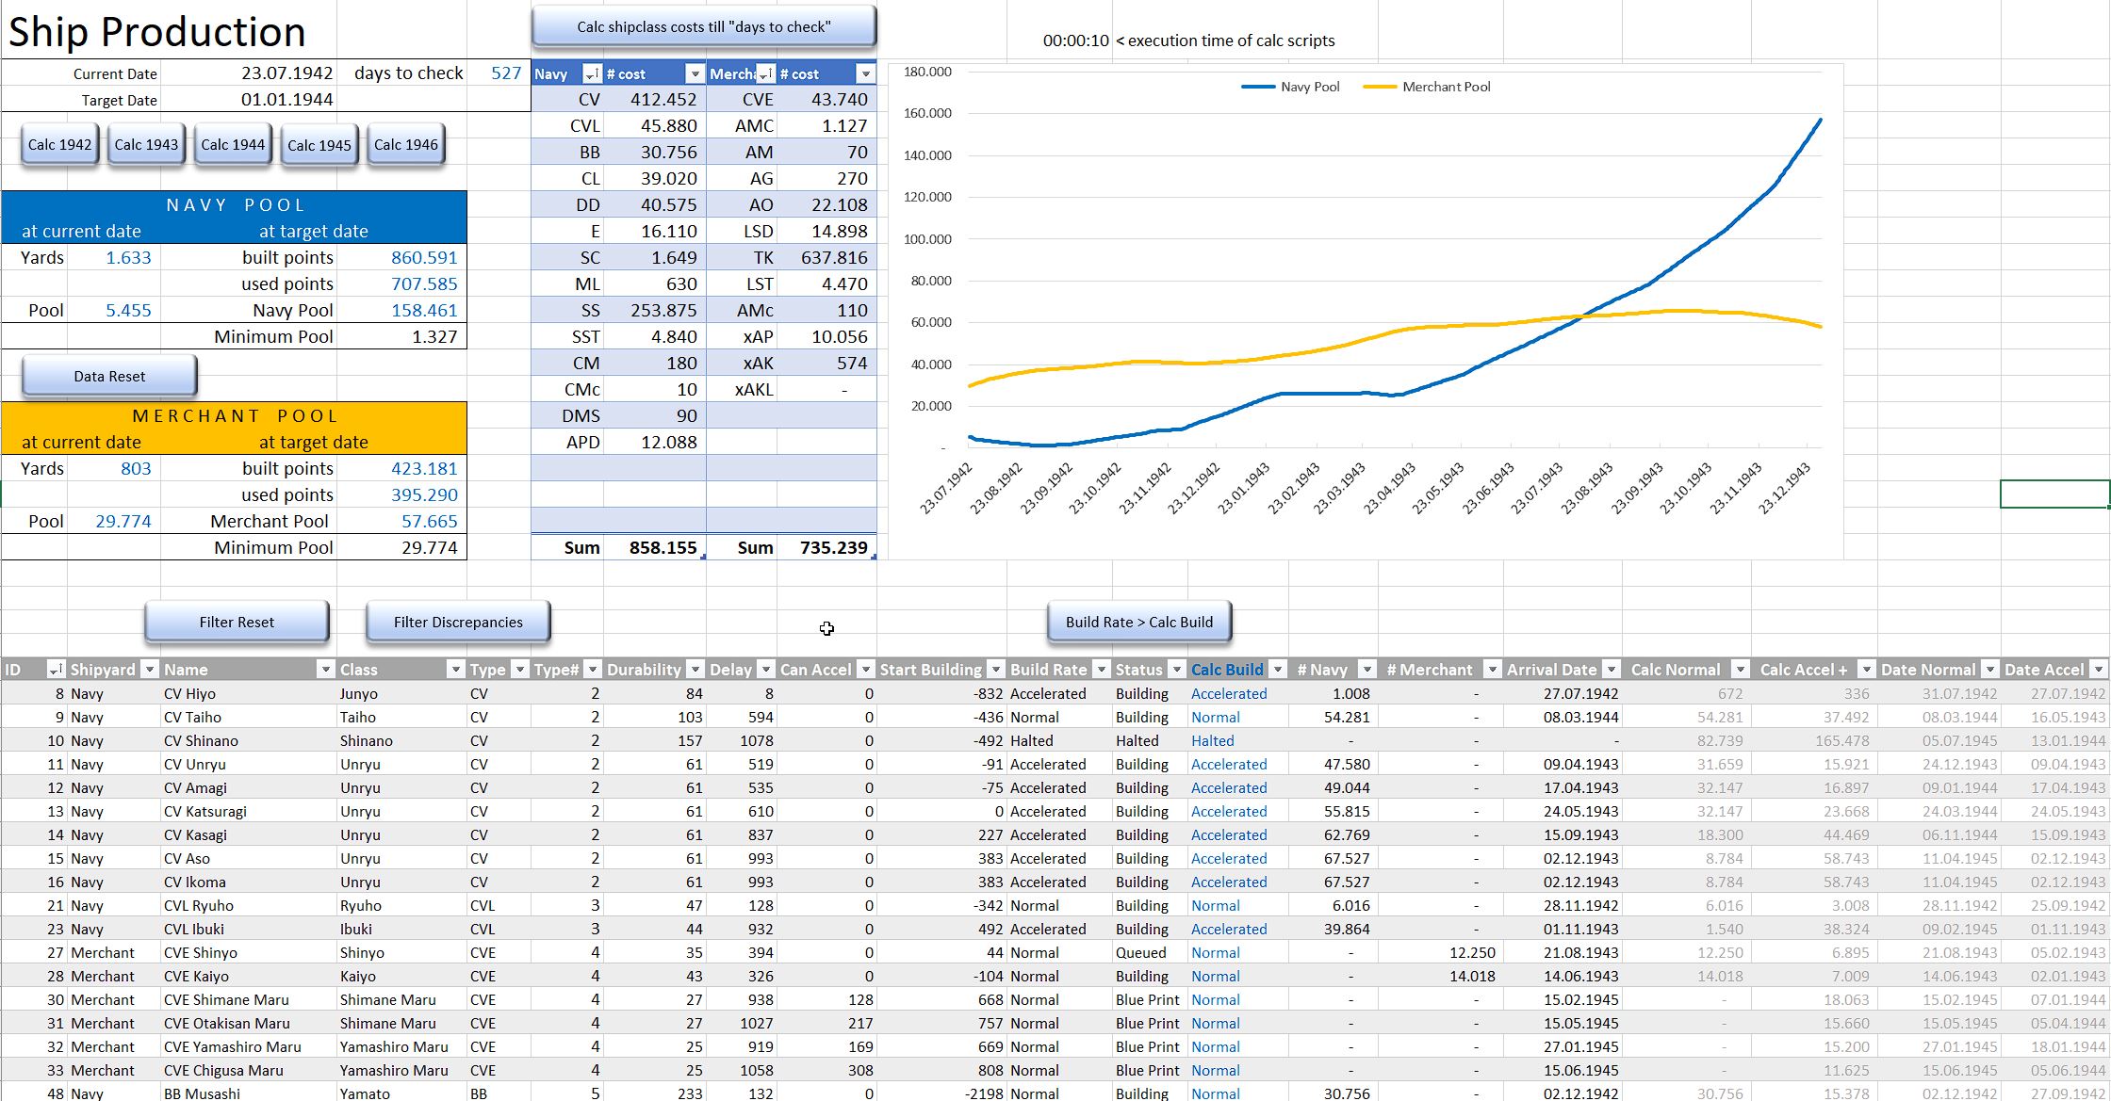Open the Build Rate column filter arrow
Image resolution: width=2111 pixels, height=1101 pixels.
coord(1101,670)
